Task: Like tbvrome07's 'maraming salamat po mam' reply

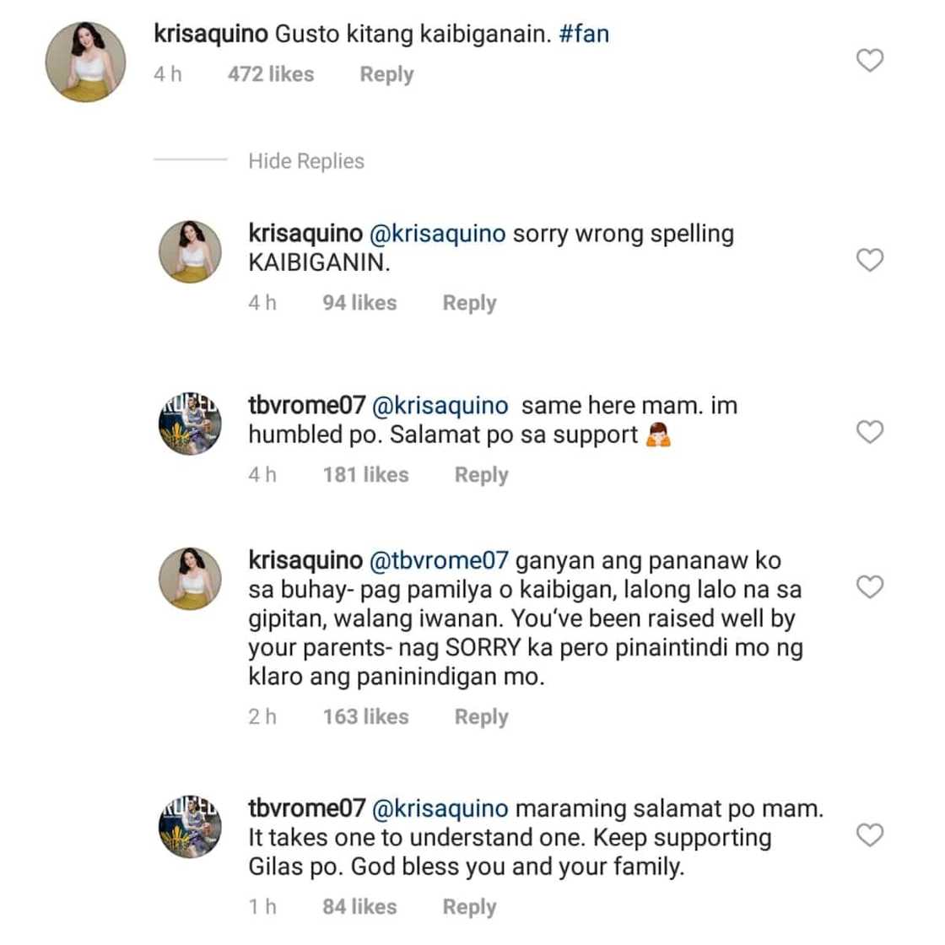Action: [870, 835]
